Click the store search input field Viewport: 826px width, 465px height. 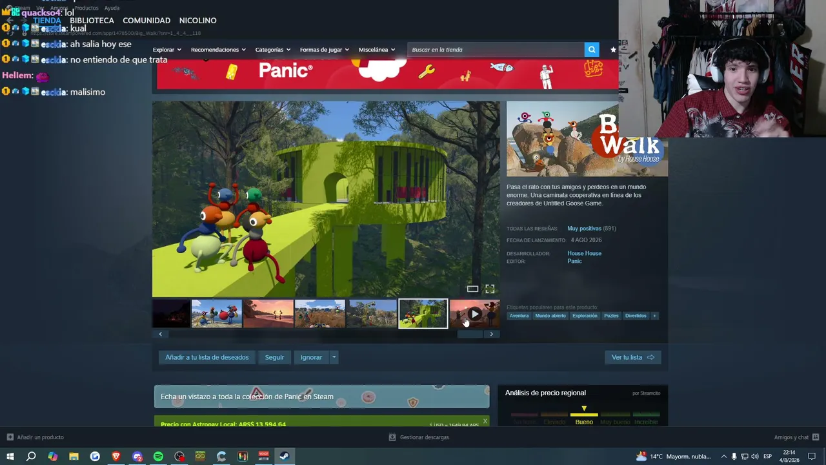pyautogui.click(x=496, y=50)
